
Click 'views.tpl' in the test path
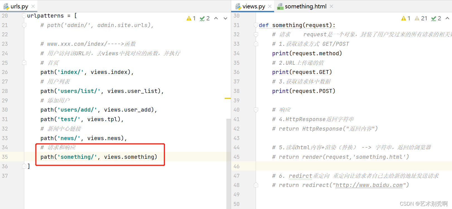(x=102, y=119)
